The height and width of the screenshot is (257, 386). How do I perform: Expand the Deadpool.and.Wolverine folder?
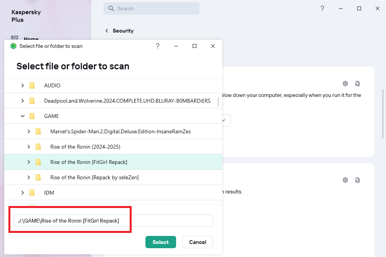pos(23,101)
